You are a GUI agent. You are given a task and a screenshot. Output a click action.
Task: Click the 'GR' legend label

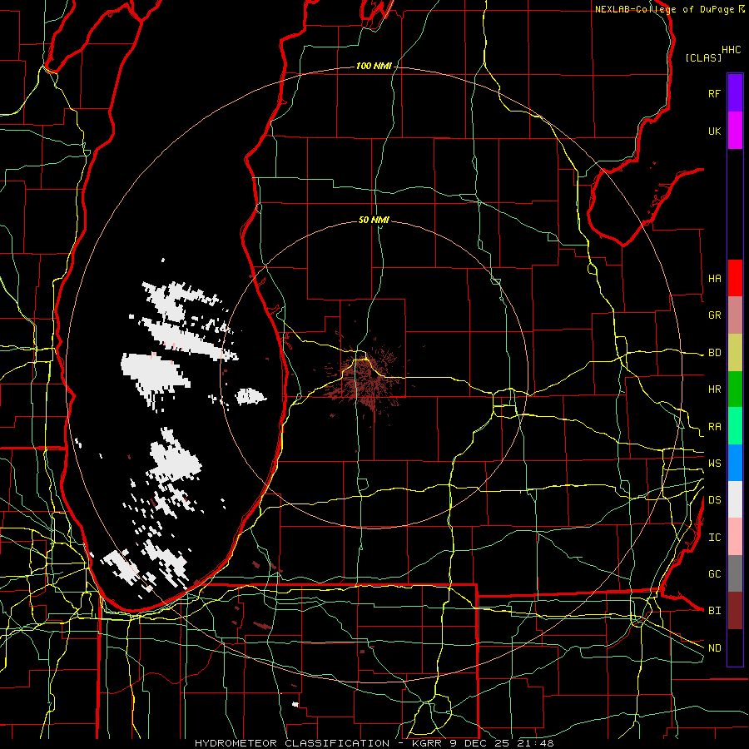pyautogui.click(x=714, y=315)
